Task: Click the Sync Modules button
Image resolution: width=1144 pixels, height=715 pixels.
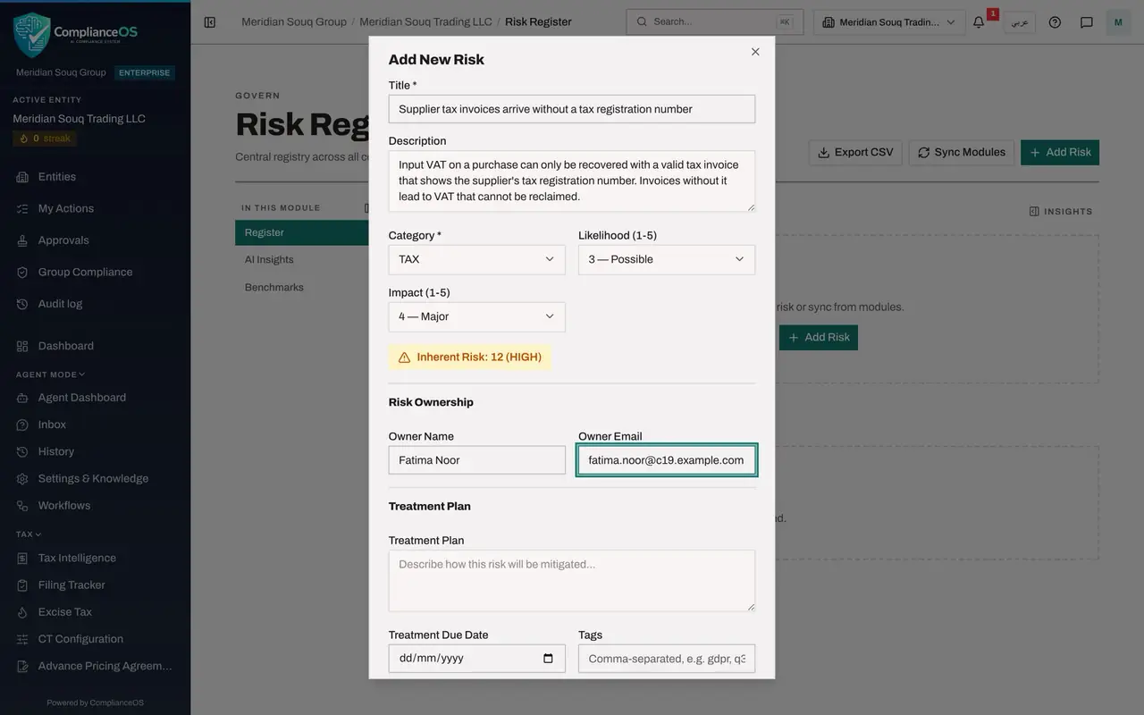Action: tap(962, 153)
